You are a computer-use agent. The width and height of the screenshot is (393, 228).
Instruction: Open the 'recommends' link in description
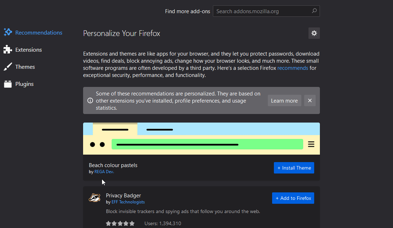(x=292, y=68)
